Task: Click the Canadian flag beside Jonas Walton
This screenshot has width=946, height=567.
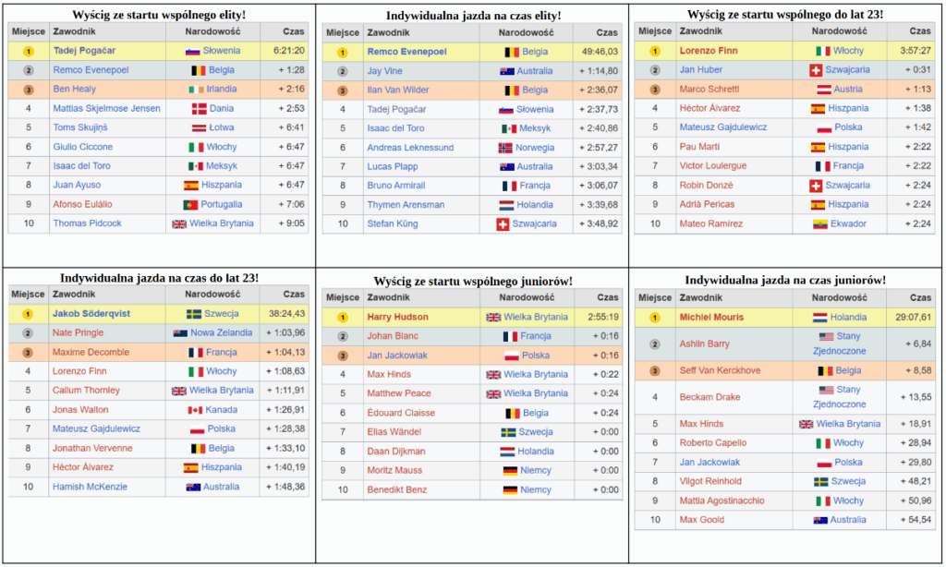Action: click(x=195, y=410)
